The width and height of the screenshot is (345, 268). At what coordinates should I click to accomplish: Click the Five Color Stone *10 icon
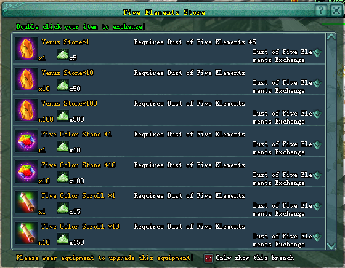click(26, 171)
